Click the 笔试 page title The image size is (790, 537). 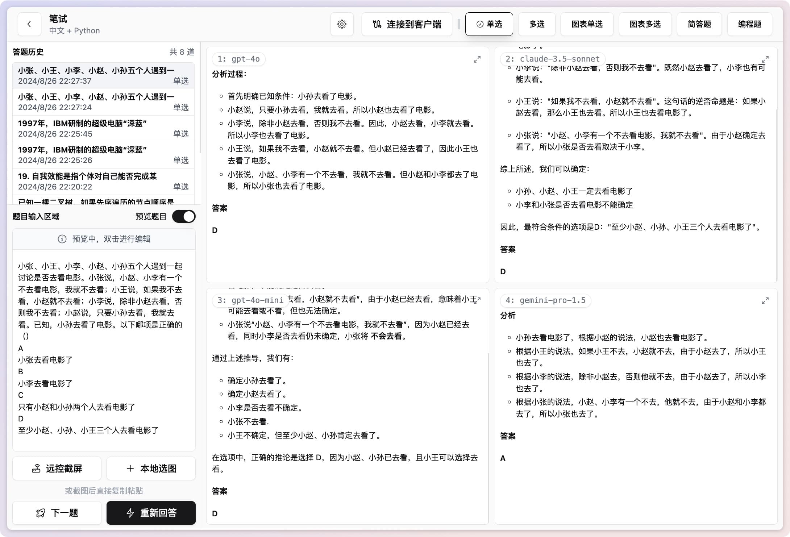click(x=58, y=19)
